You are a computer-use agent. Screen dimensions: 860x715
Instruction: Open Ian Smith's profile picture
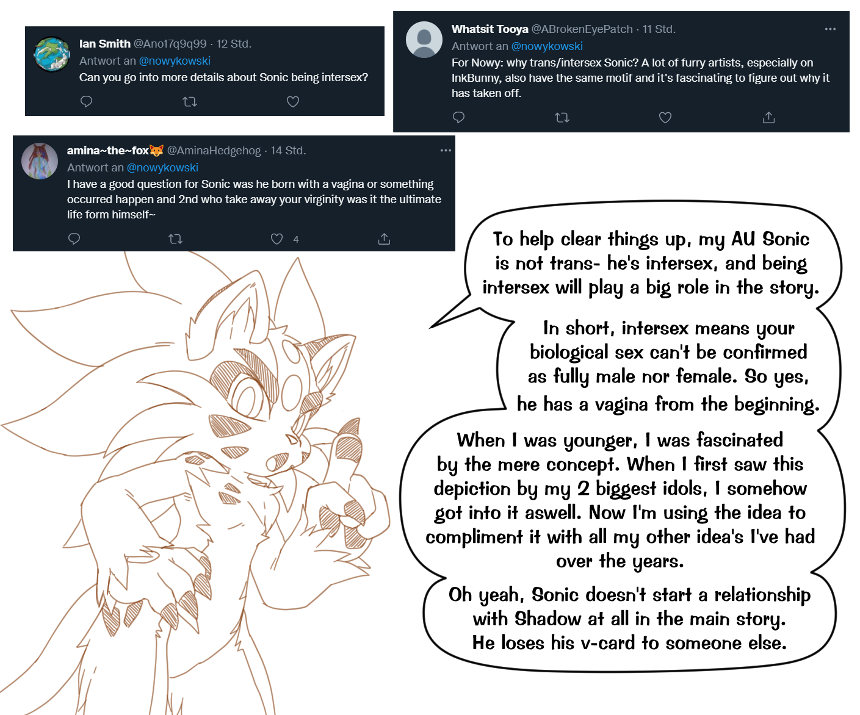point(52,54)
